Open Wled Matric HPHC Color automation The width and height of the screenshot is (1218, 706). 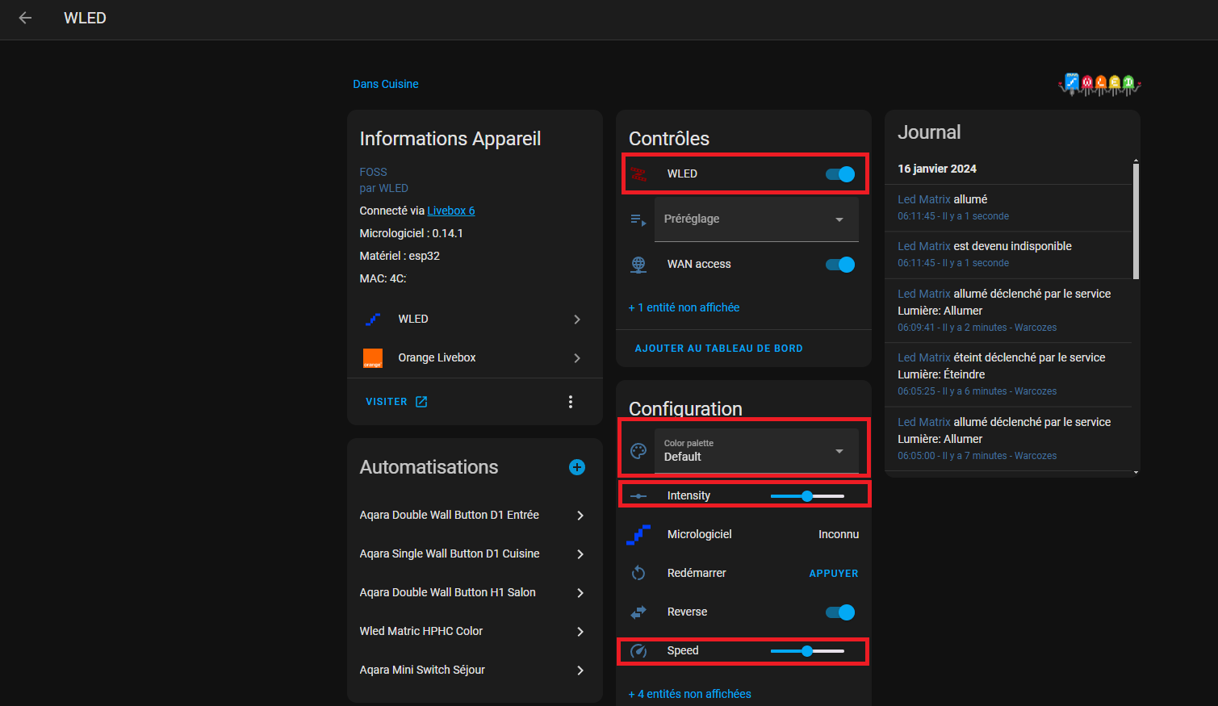[475, 631]
